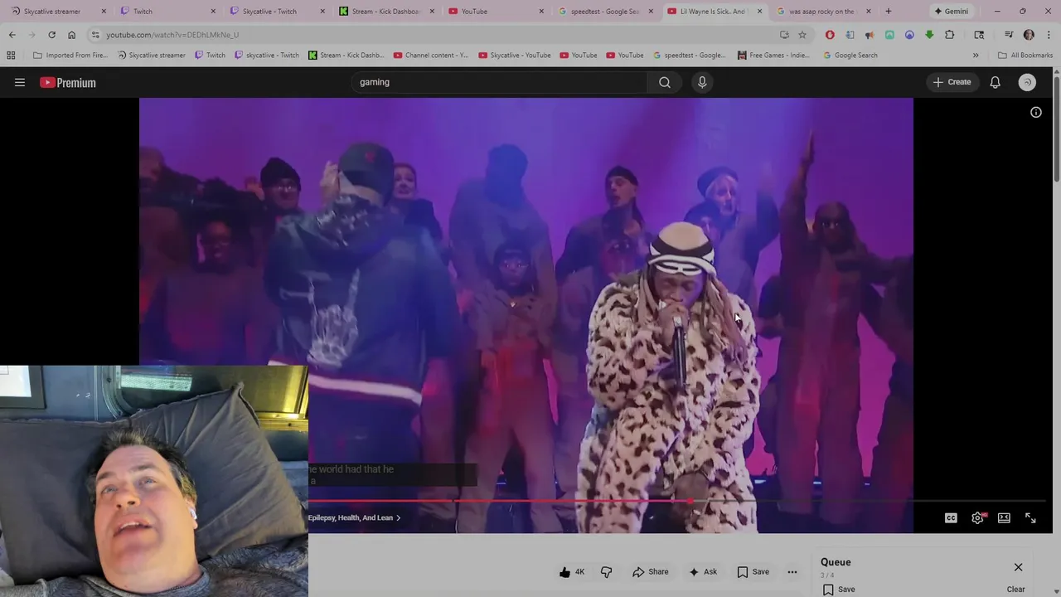Screen dimensions: 1061x597
Task: Open Google Search bookmark
Action: 850,55
